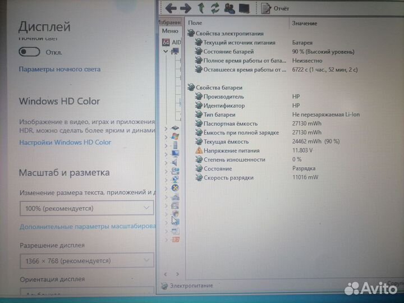
Task: Click the Разрядка state value
Action: click(304, 168)
